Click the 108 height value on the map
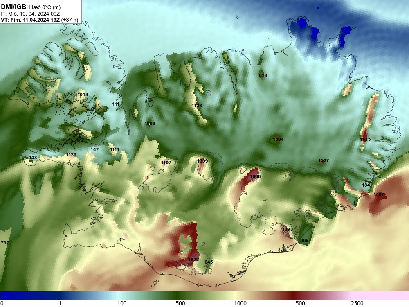This screenshot has width=409, height=307. pos(33,158)
